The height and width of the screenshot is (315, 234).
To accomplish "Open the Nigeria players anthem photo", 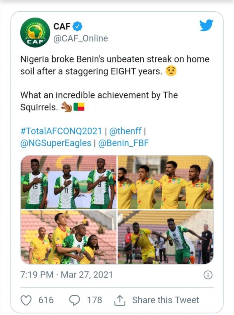I will 69,182.
